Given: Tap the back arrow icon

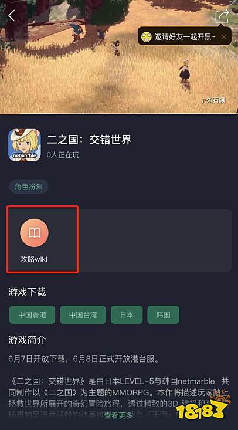Looking at the screenshot, I should (12, 16).
